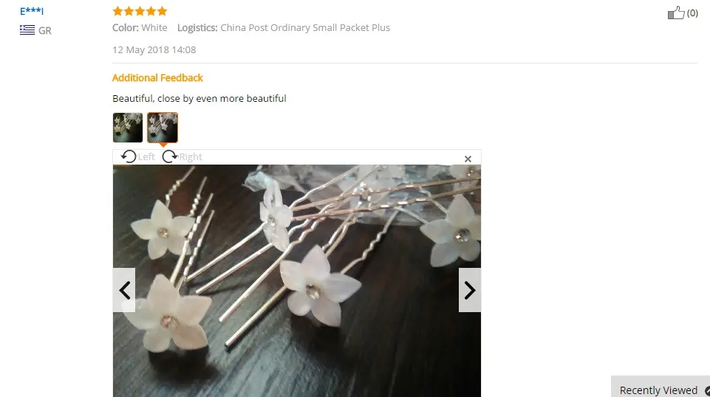This screenshot has height=397, width=710.
Task: Close the enlarged photo viewer
Action: point(468,159)
